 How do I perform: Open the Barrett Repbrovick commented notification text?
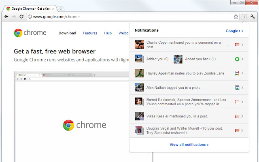[186, 102]
